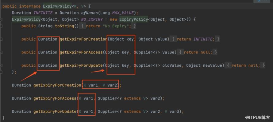Click the fold-end marker beside the closing brace semicolon

pos(1,72)
